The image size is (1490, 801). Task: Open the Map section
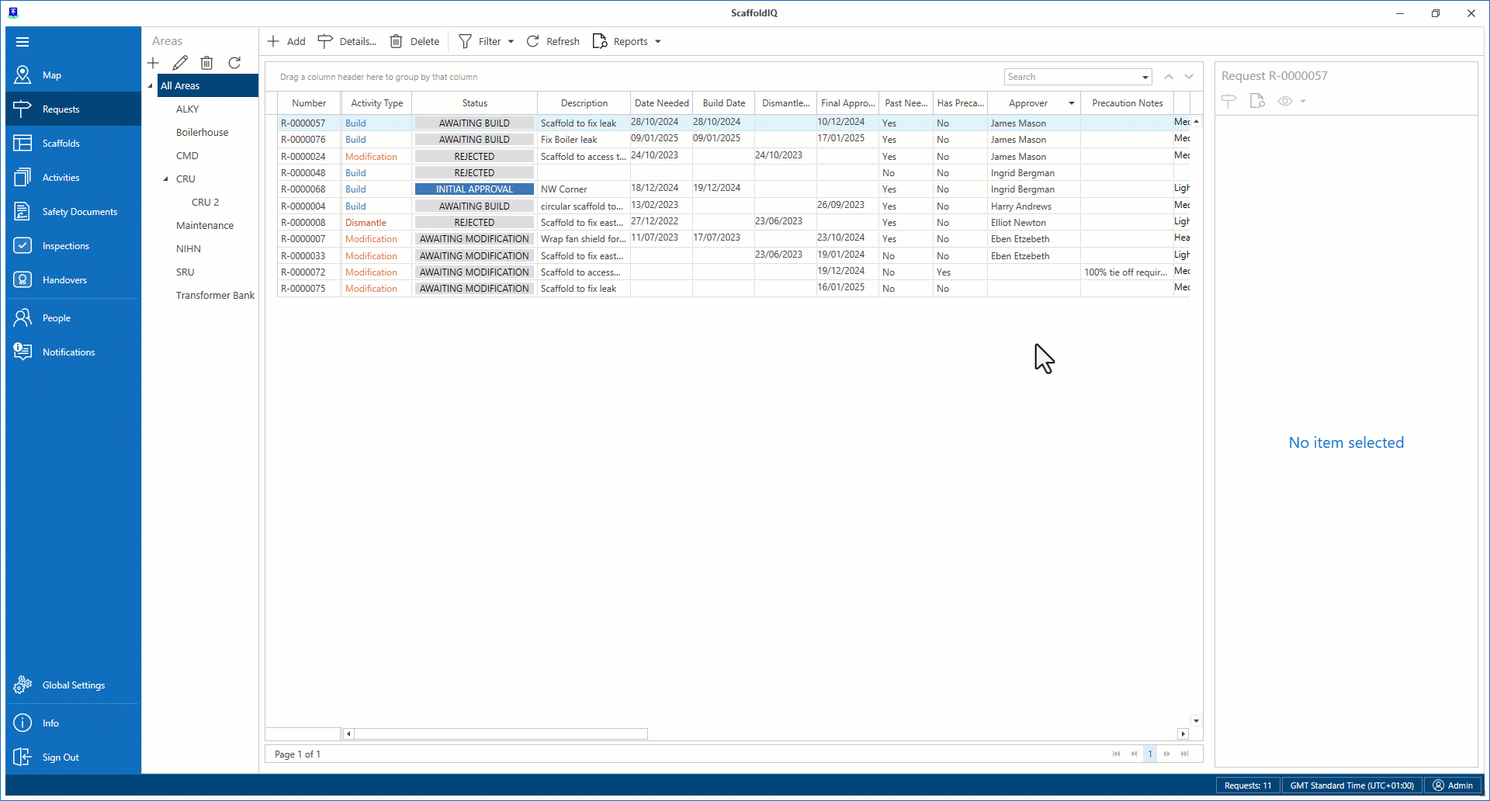51,75
